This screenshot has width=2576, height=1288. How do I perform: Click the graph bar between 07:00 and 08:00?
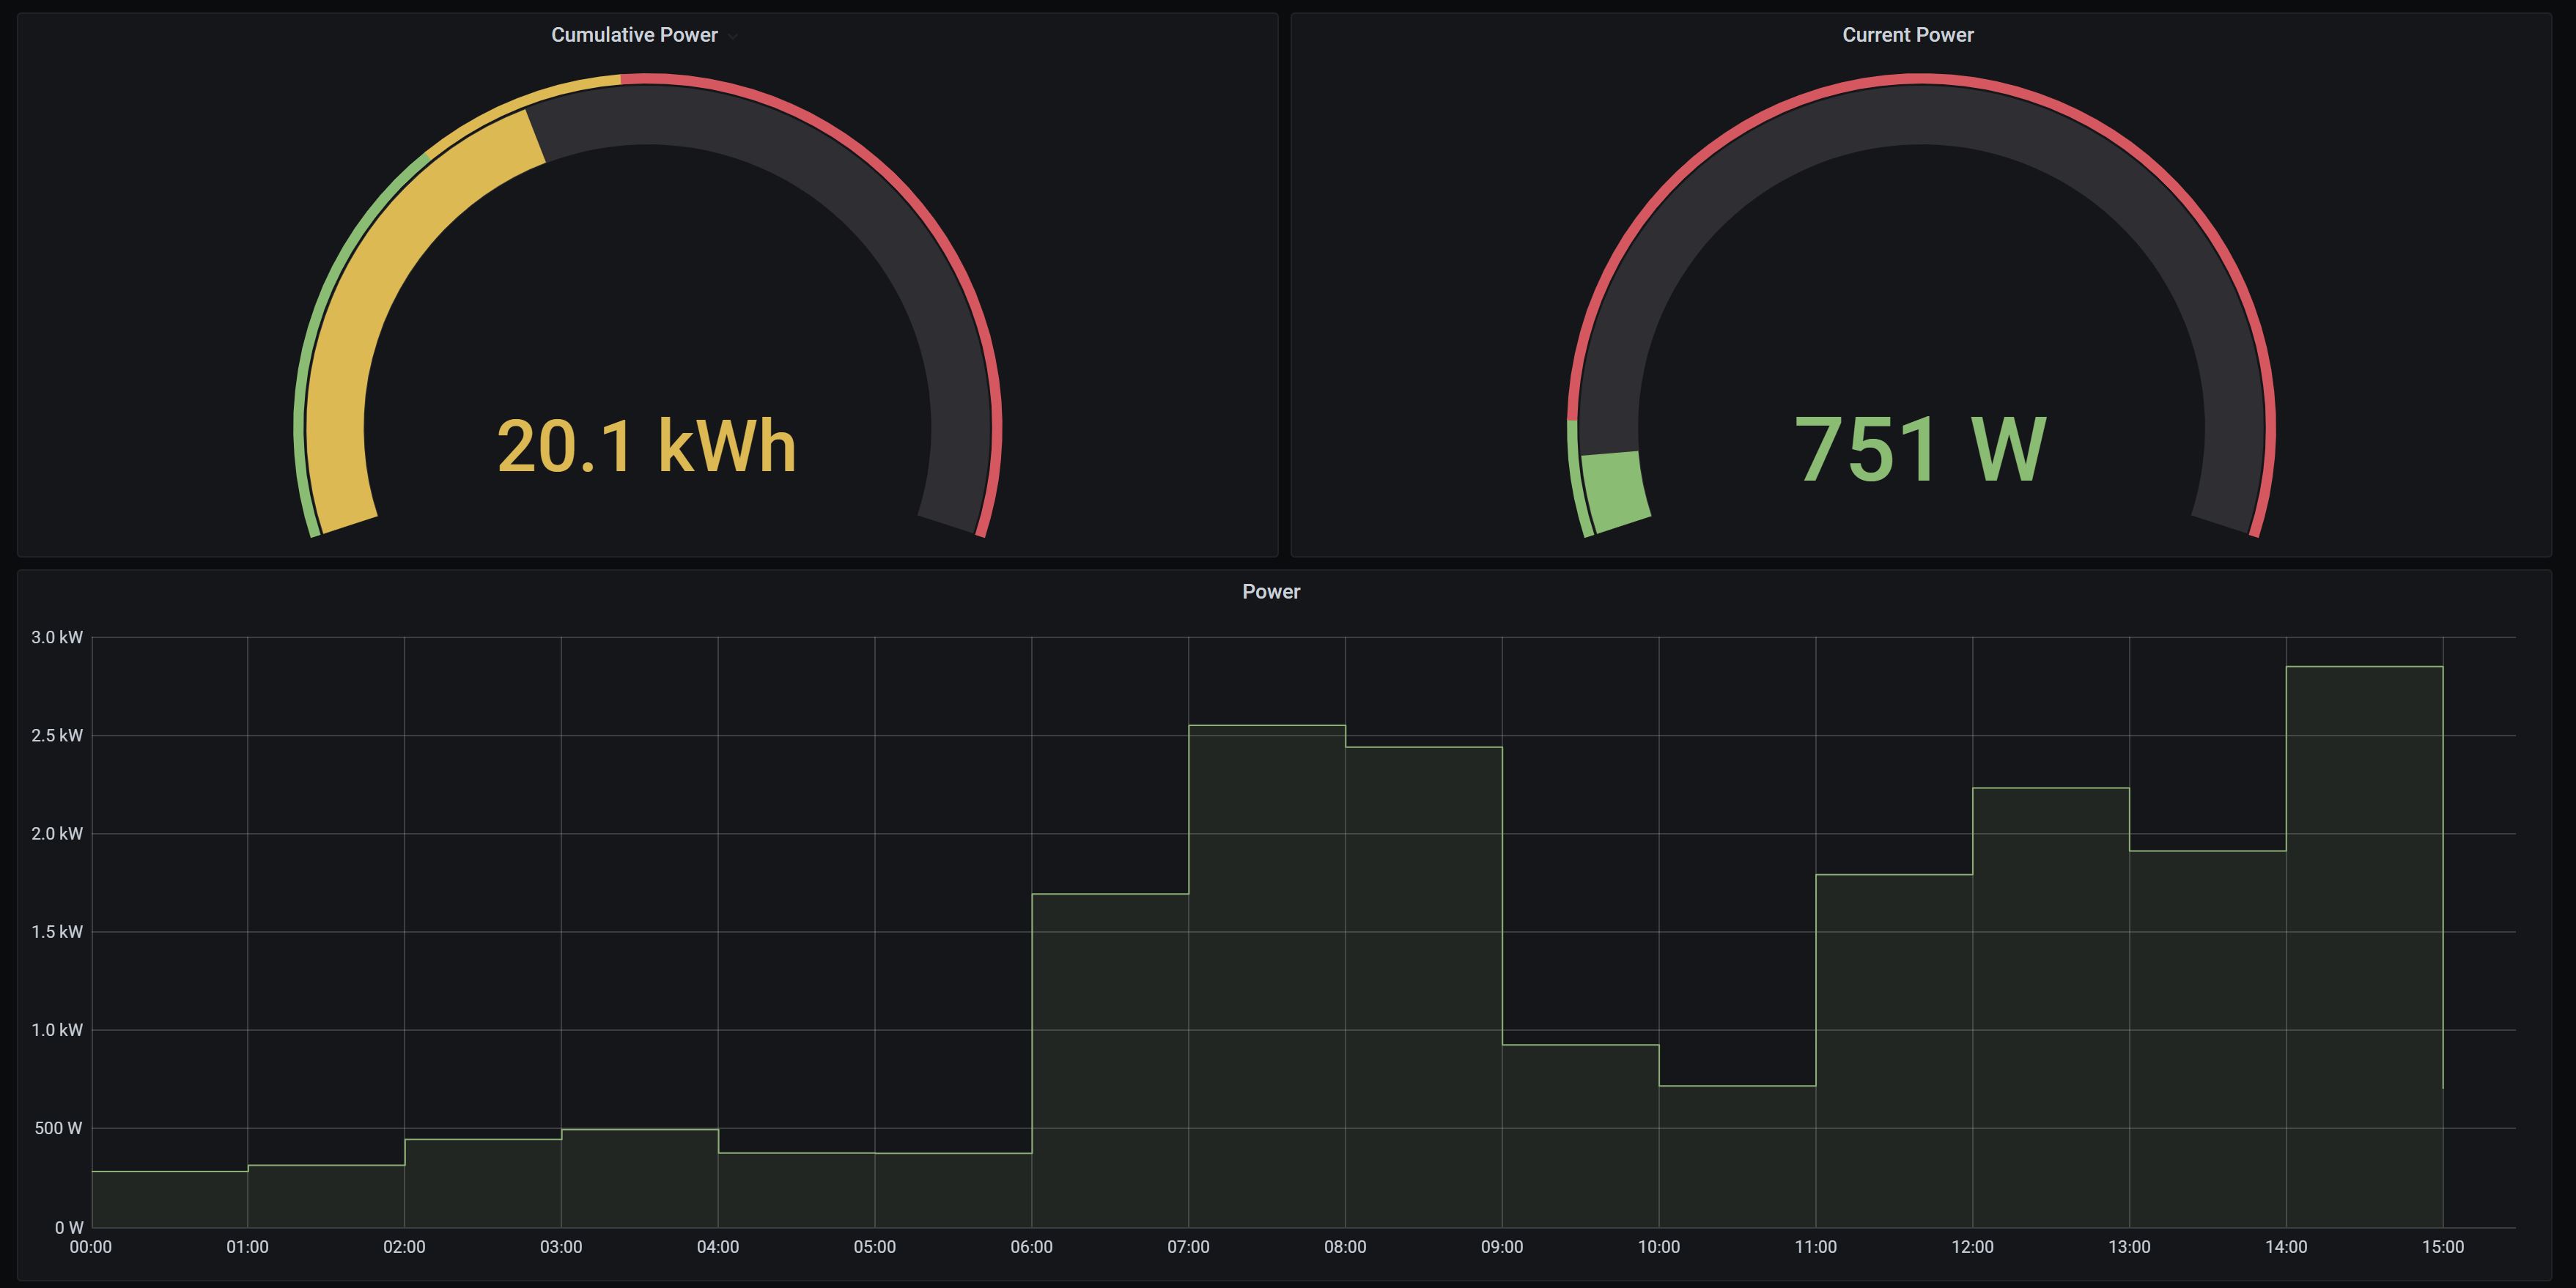click(1266, 976)
